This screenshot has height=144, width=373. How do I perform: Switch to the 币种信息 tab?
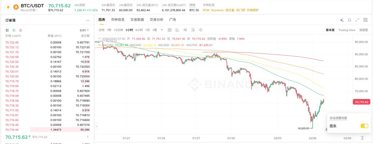pyautogui.click(x=118, y=20)
